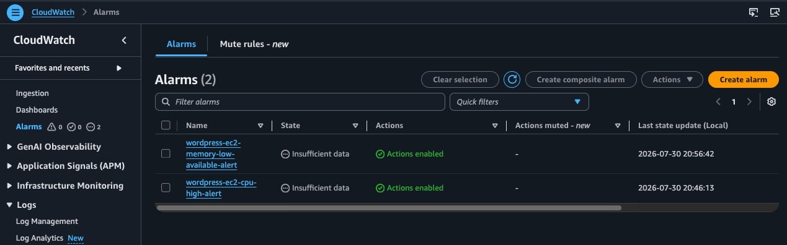Click the Alarms breadcrumb text

(x=107, y=12)
